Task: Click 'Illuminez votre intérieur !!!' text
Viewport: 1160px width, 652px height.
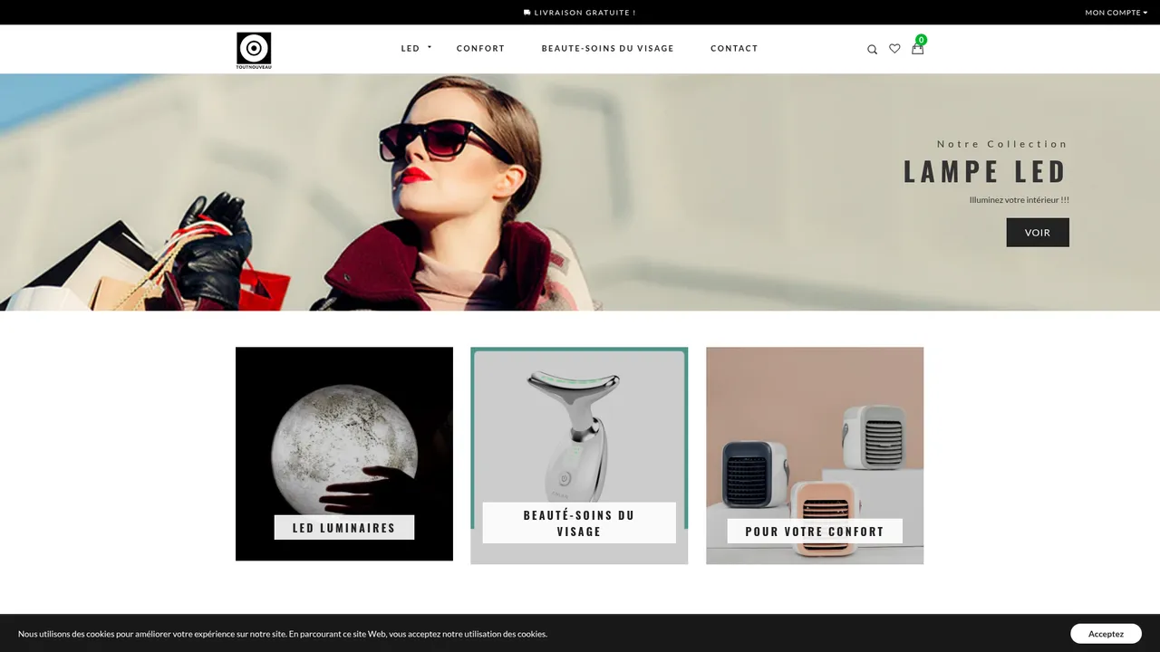Action: tap(1020, 200)
